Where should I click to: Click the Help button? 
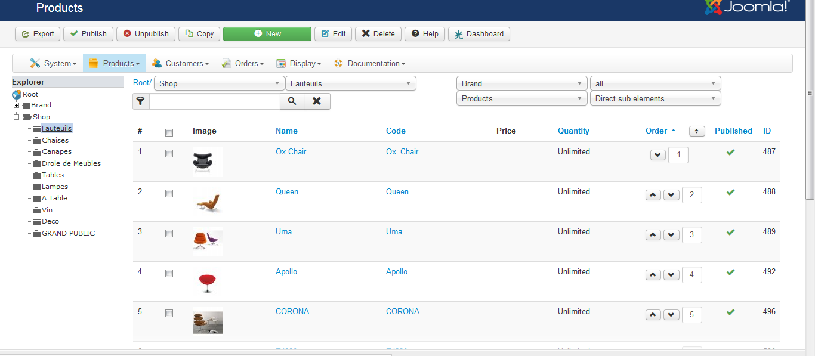coord(425,34)
